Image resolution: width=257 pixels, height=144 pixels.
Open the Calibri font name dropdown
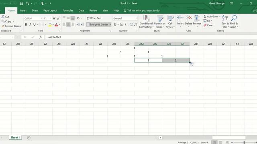click(41, 18)
